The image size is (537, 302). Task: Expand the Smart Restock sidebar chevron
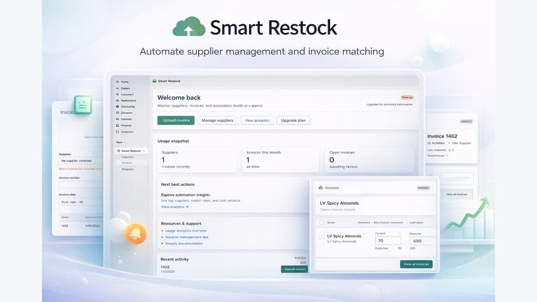(144, 151)
